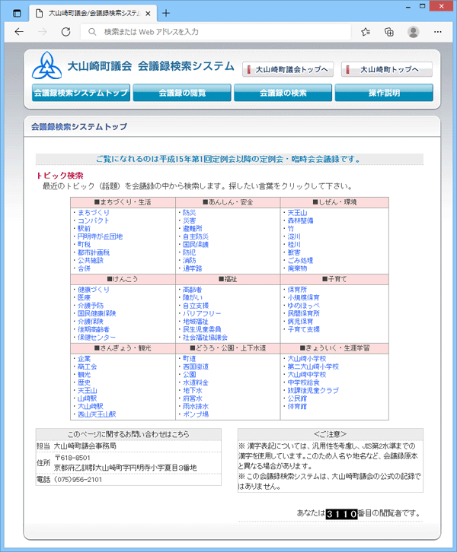
Task: Open 大山崎町議会トップへ button
Action: (288, 69)
